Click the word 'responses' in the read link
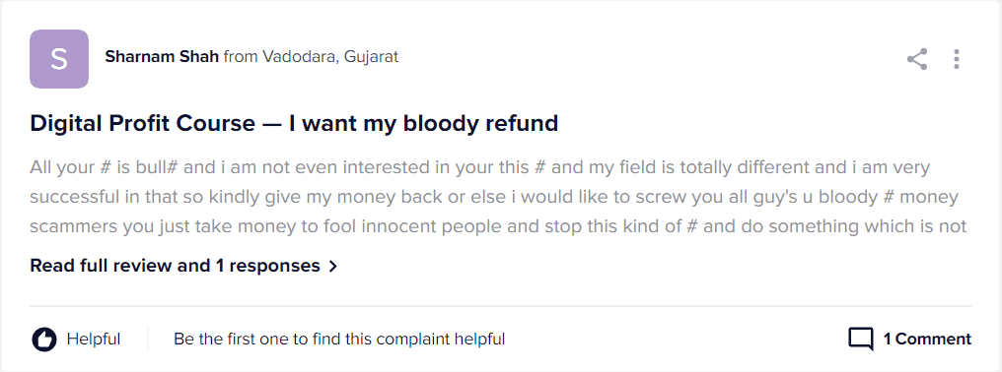The image size is (1002, 372). pos(275,266)
